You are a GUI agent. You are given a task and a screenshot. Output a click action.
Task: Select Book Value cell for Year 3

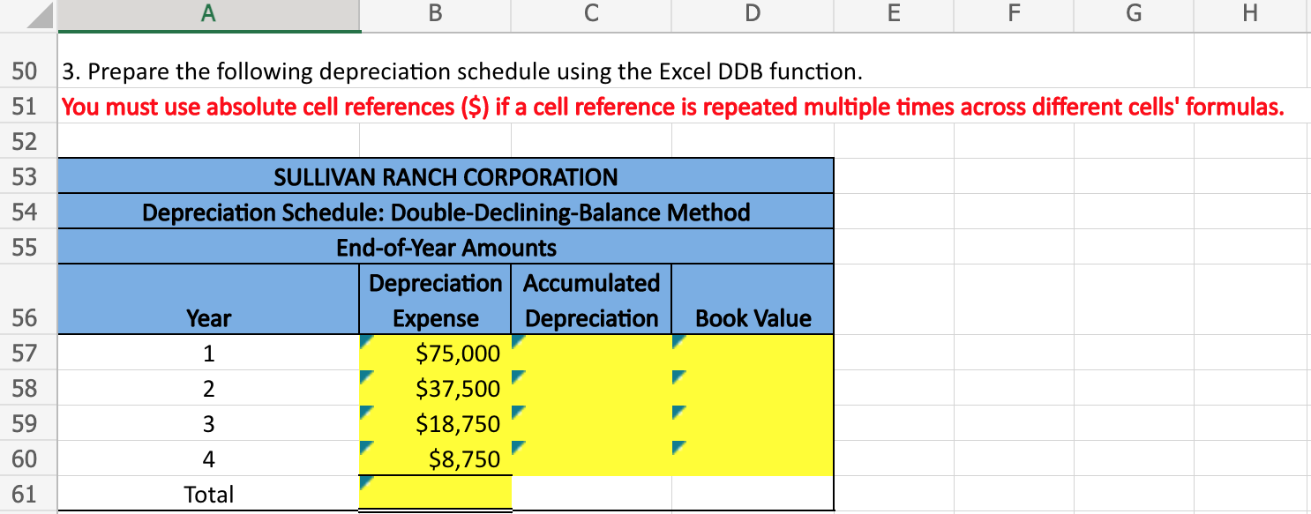[753, 423]
